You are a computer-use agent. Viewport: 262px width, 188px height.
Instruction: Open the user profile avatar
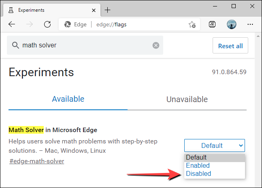(x=231, y=24)
